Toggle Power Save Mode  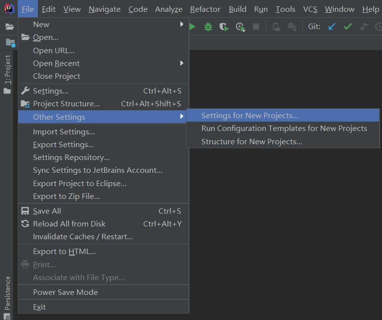point(103,292)
